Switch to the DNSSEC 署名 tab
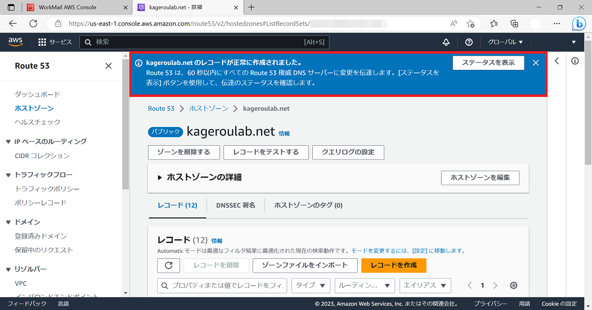Viewport: 592px width, 310px height. tap(236, 205)
